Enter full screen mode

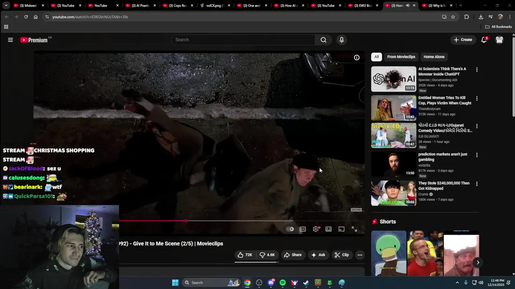354,229
